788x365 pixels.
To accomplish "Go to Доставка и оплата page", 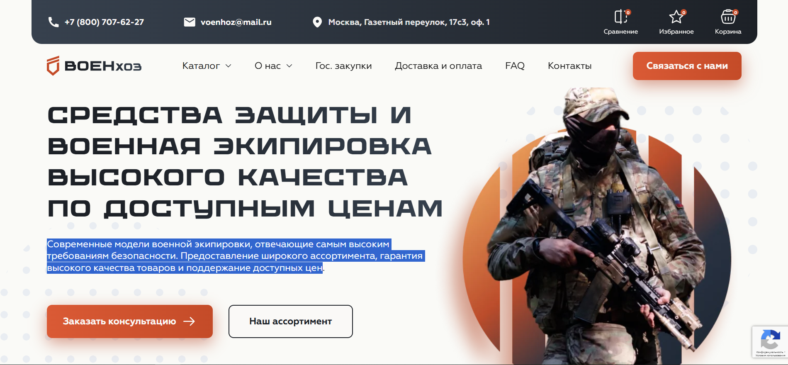I will (x=438, y=66).
